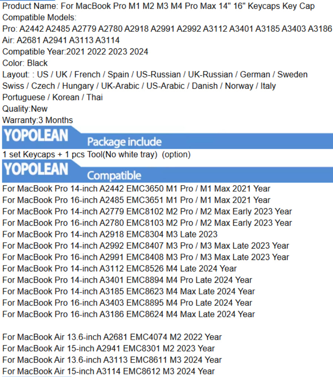The height and width of the screenshot is (377, 333).
Task: Click the MacBook Air 13.6-inch EMC8611 line
Action: tap(112, 360)
